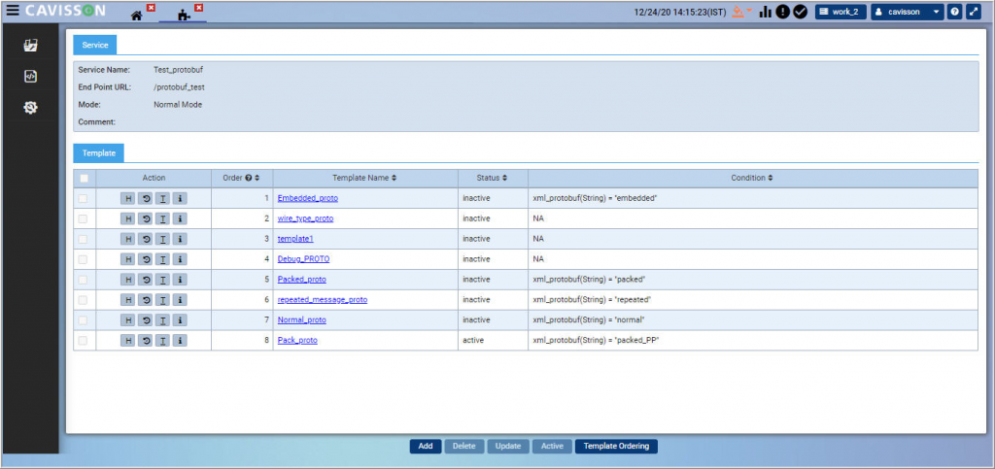This screenshot has height=469, width=995.
Task: Sort by the Order column arrows
Action: pos(257,178)
